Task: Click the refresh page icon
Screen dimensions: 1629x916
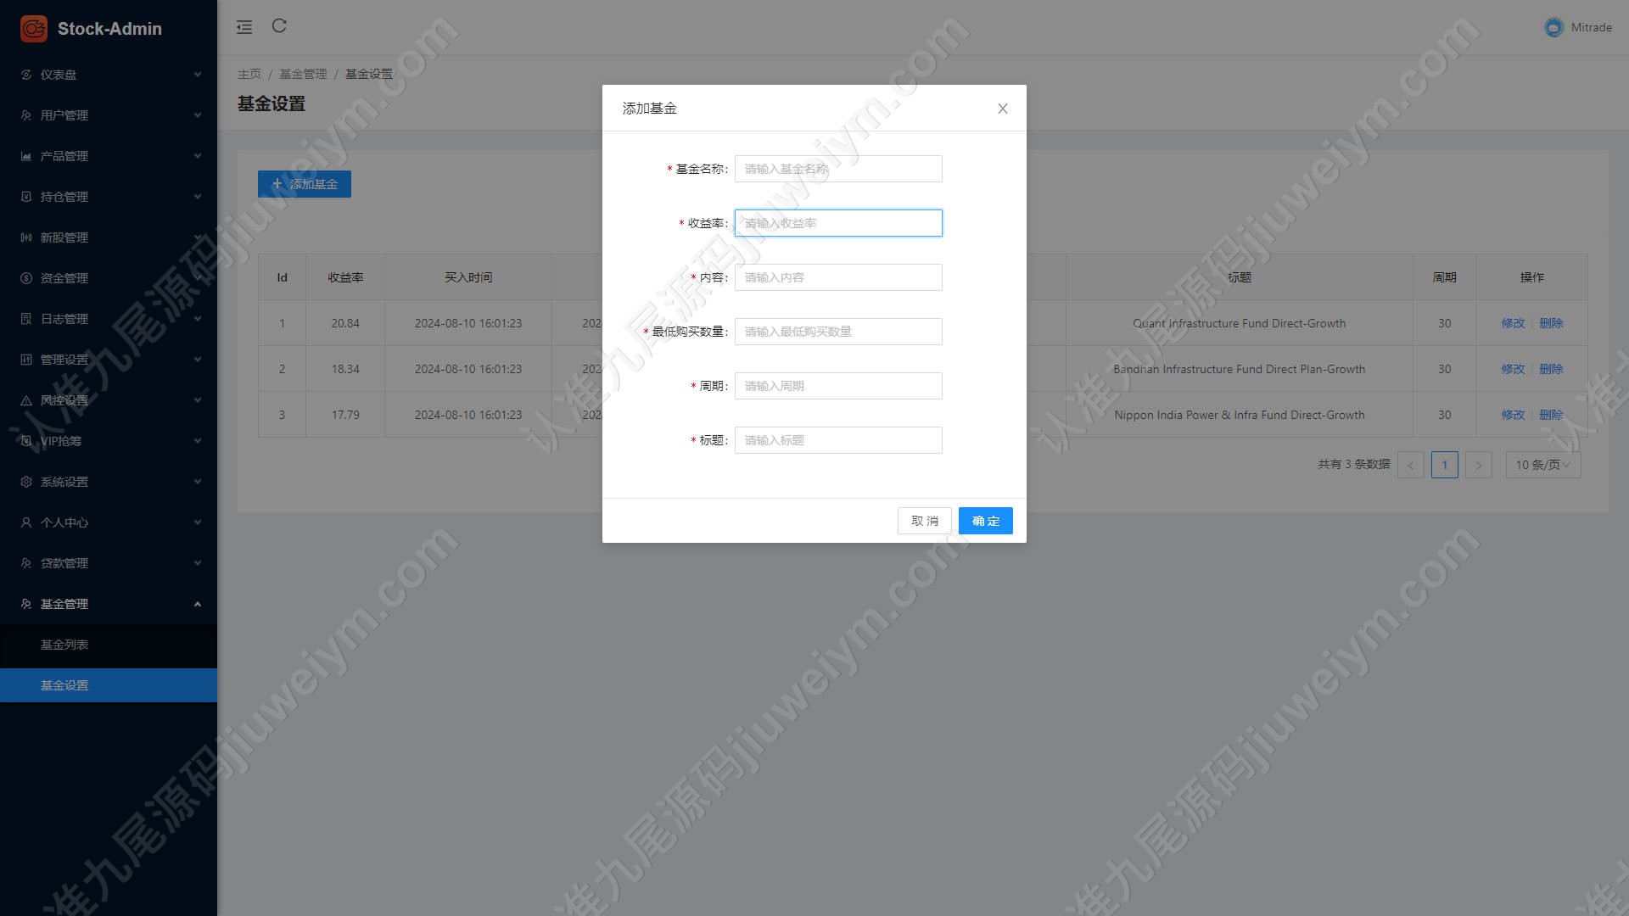Action: click(279, 26)
